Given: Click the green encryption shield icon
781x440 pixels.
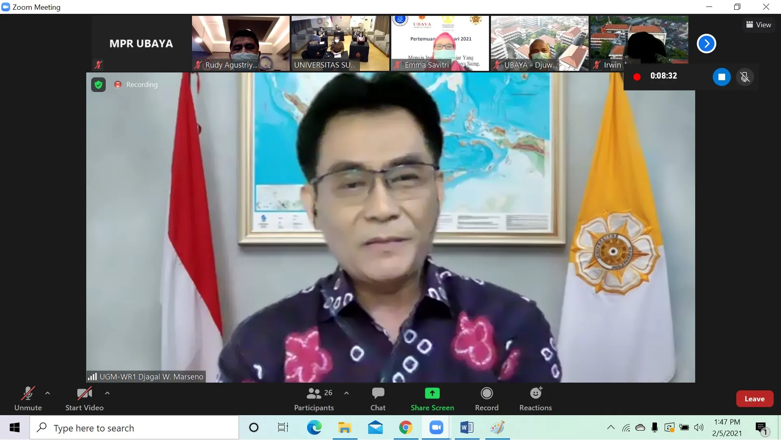Looking at the screenshot, I should (98, 85).
